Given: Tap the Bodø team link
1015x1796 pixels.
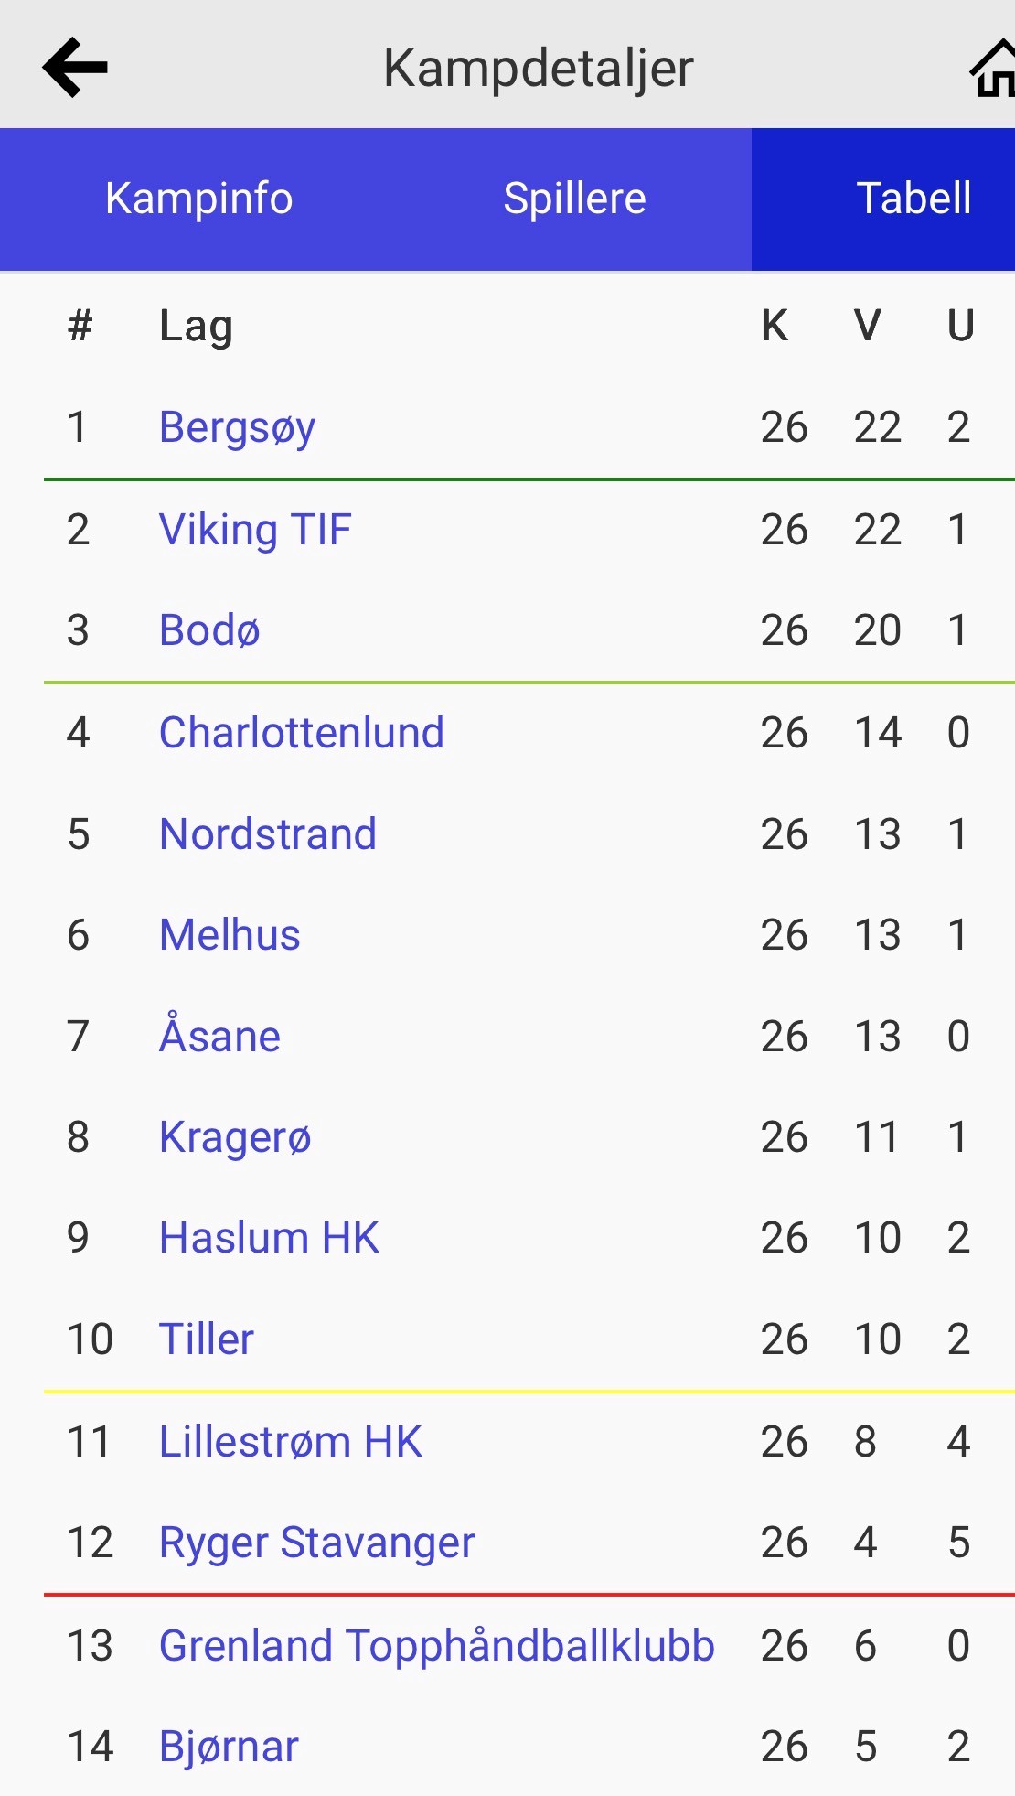Looking at the screenshot, I should [209, 630].
